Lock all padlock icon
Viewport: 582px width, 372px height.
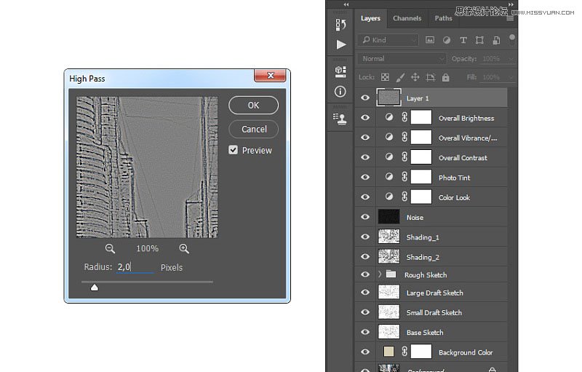(446, 77)
